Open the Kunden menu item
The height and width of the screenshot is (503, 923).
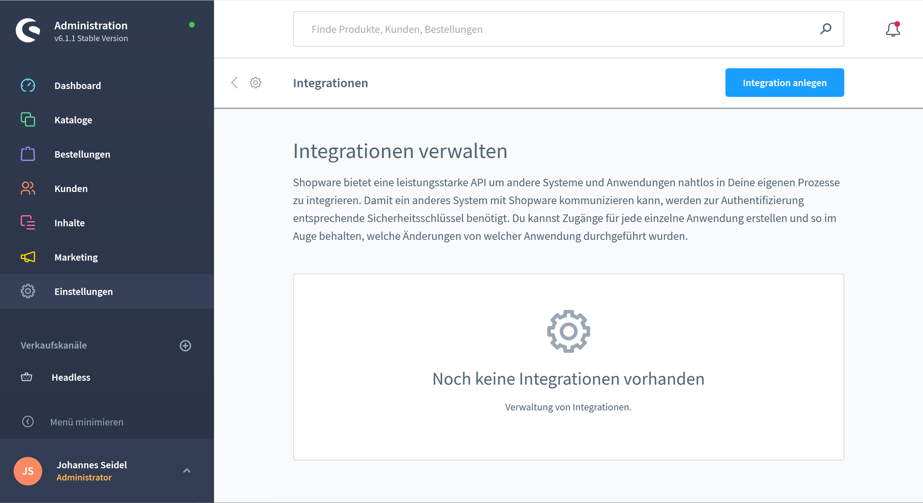[71, 188]
